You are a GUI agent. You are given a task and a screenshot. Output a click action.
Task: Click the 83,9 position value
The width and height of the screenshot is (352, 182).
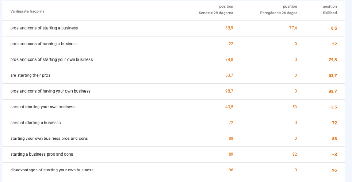(x=229, y=28)
